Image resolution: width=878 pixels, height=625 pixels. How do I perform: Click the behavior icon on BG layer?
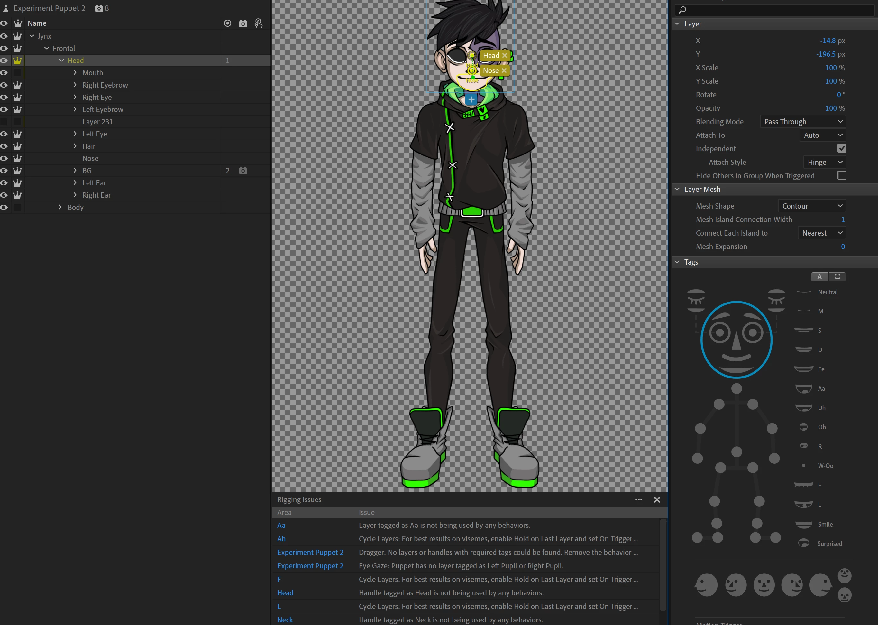[243, 171]
